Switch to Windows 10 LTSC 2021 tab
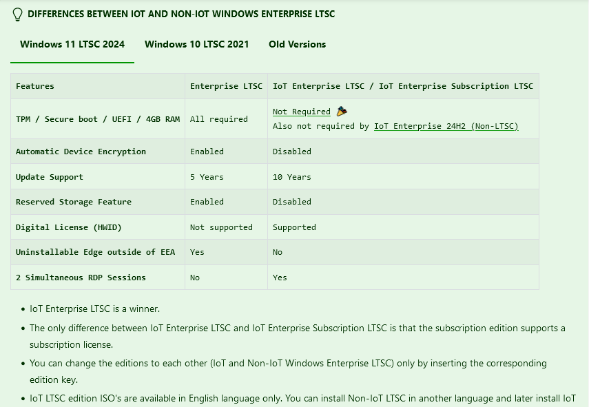The width and height of the screenshot is (589, 407). pyautogui.click(x=197, y=44)
